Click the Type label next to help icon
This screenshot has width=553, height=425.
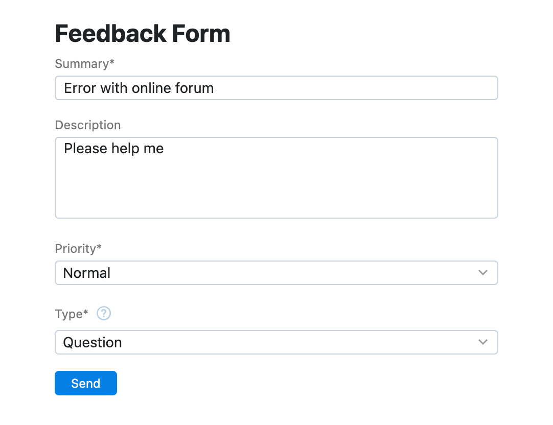(x=70, y=314)
